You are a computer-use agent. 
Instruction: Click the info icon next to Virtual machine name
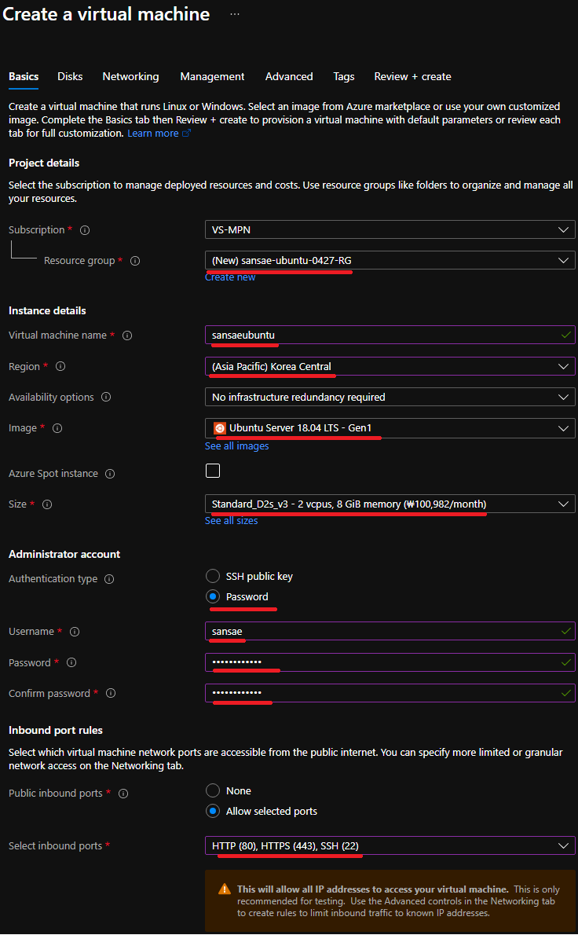point(127,335)
